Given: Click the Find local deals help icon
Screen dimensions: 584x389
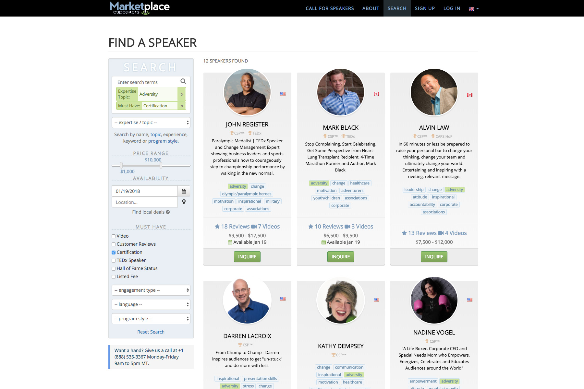Looking at the screenshot, I should pos(168,212).
